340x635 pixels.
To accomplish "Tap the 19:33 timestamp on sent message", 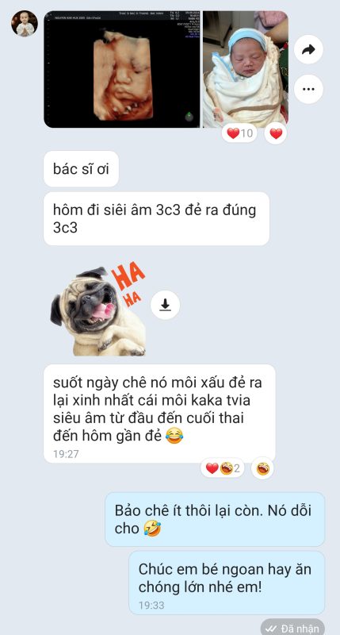I will 151,606.
